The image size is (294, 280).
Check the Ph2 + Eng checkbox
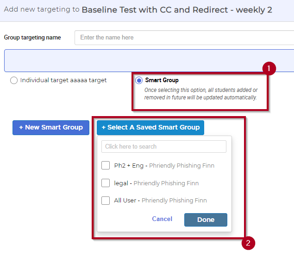point(106,165)
